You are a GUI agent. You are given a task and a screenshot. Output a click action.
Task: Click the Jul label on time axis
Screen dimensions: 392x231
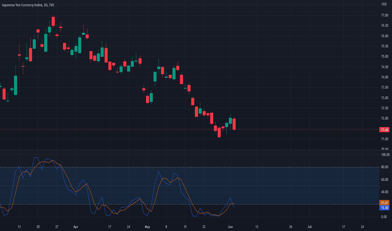pyautogui.click(x=310, y=227)
